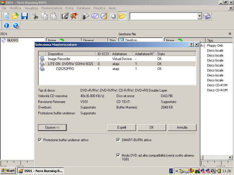
Task: Paste using the clipboard toolbar icon
Action: tap(54, 16)
